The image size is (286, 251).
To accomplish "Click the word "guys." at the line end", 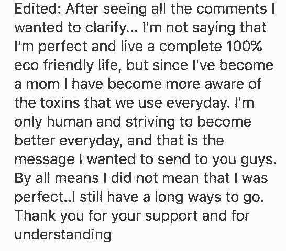I will (258, 160).
